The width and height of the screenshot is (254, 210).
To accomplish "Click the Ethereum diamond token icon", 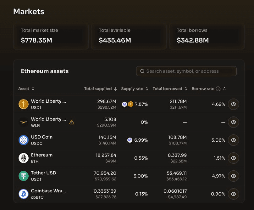I will click(24, 158).
